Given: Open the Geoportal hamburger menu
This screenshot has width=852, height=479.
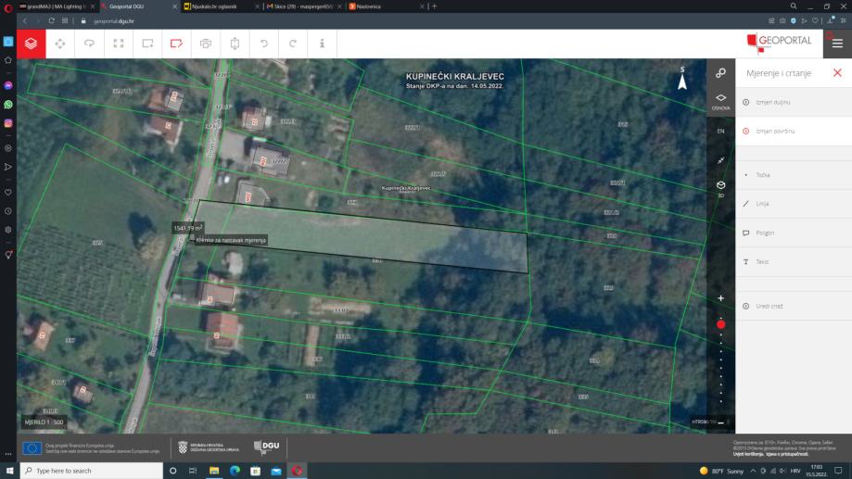Looking at the screenshot, I should pos(837,44).
